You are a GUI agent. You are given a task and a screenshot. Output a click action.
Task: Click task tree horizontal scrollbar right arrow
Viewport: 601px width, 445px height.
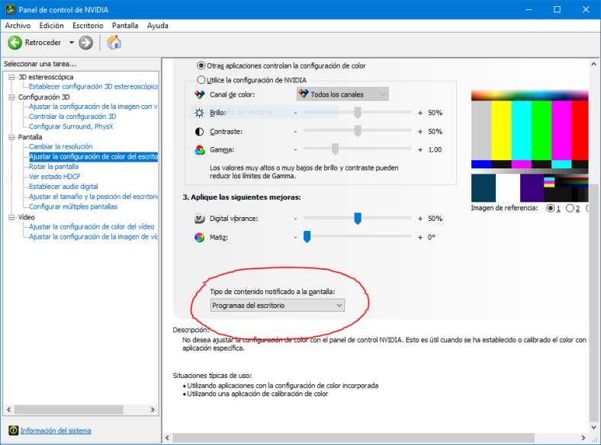tap(153, 409)
